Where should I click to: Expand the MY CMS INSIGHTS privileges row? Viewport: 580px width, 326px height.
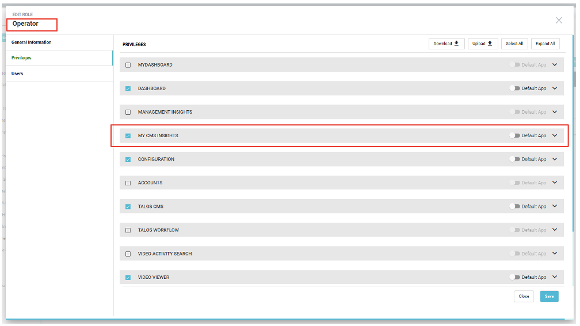pyautogui.click(x=555, y=135)
